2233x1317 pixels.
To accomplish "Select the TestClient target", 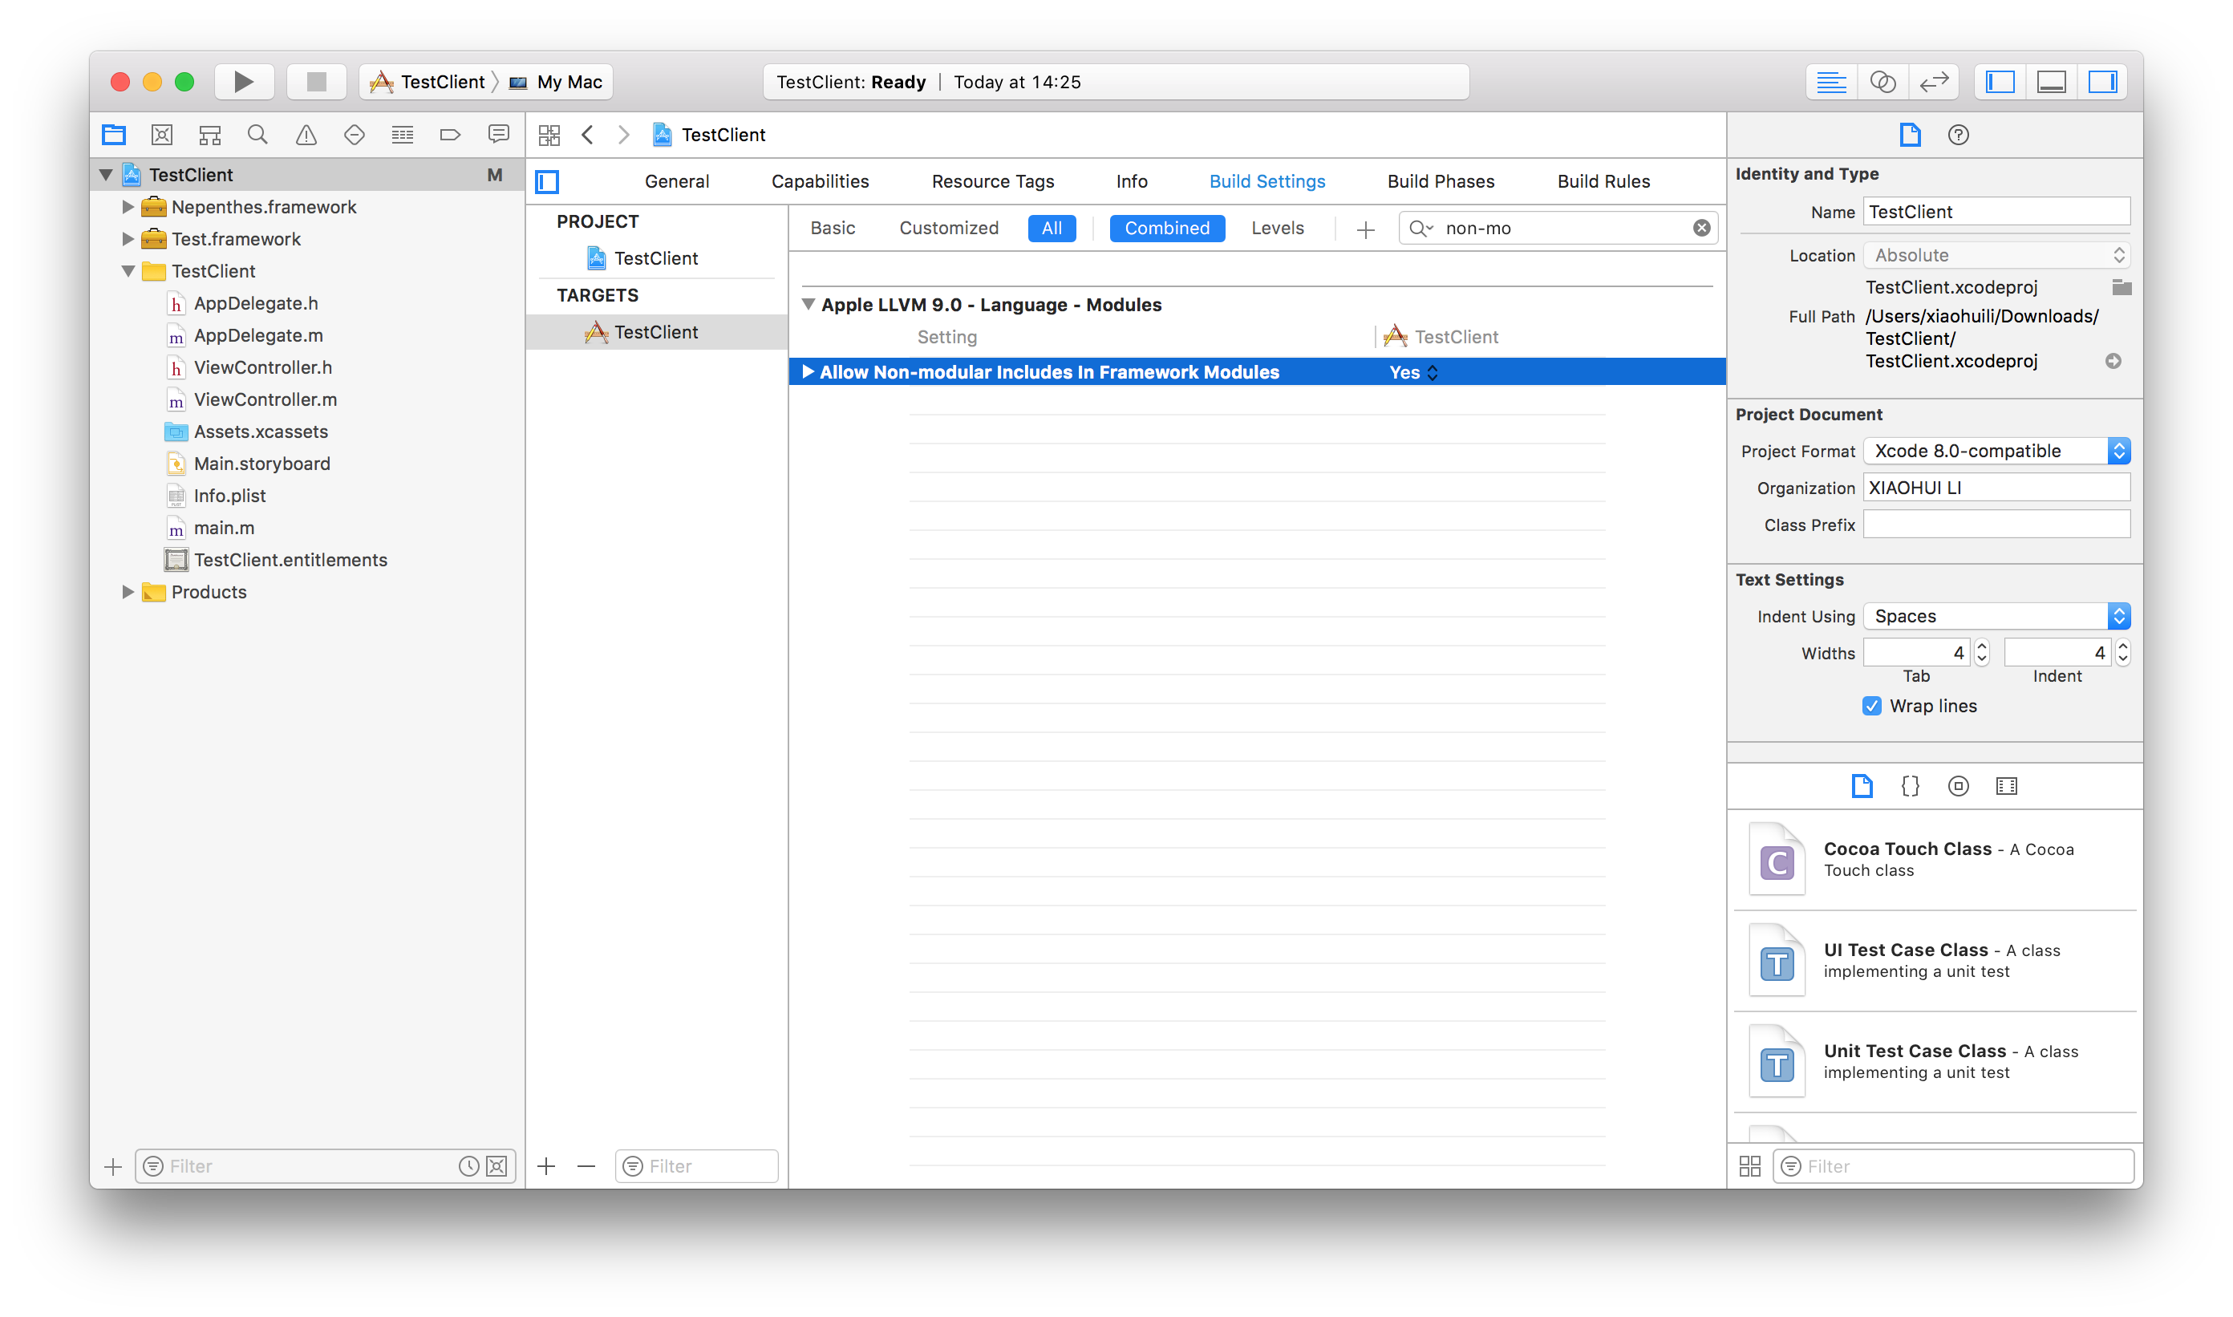I will tap(656, 332).
